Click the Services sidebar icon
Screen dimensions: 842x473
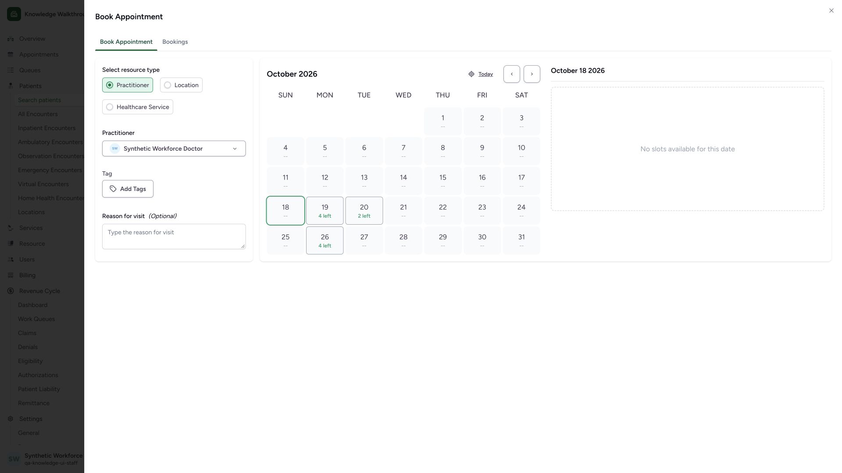11,228
